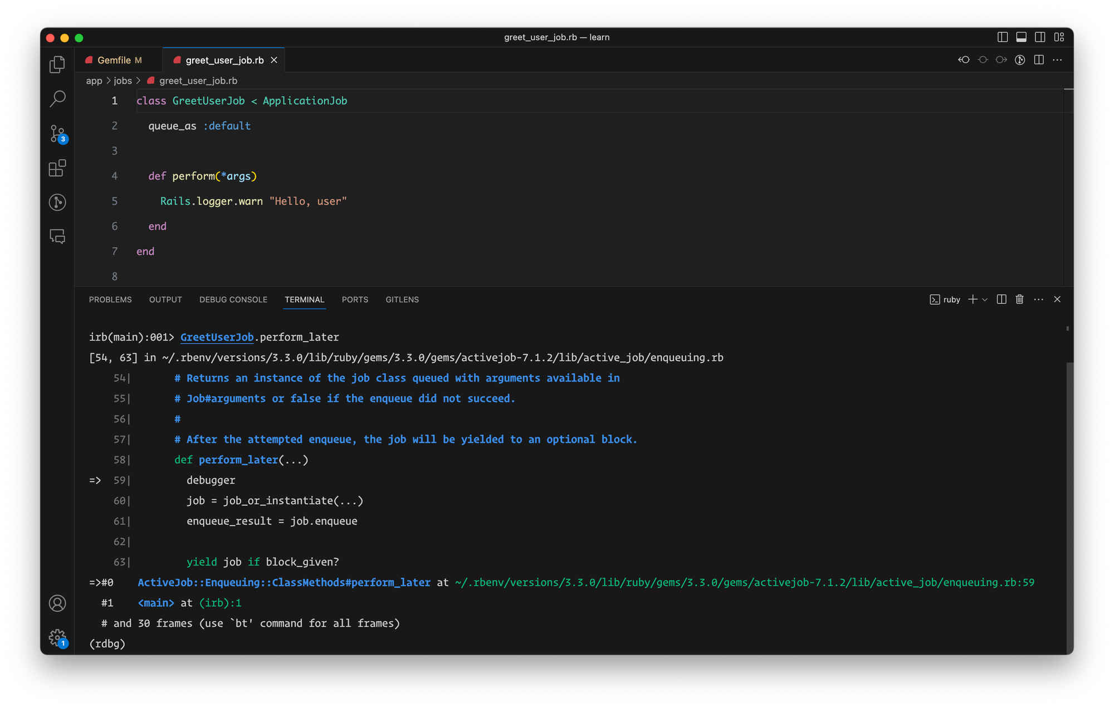Open the enqueuing.rb:59 path link in terminal
The image size is (1114, 708).
pyautogui.click(x=744, y=583)
